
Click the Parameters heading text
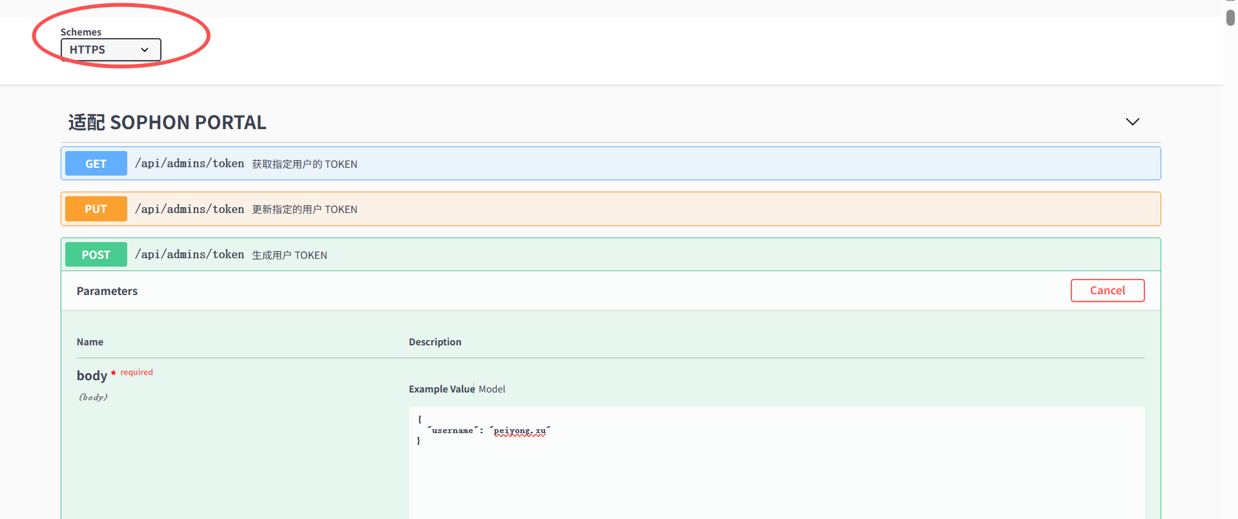point(107,291)
